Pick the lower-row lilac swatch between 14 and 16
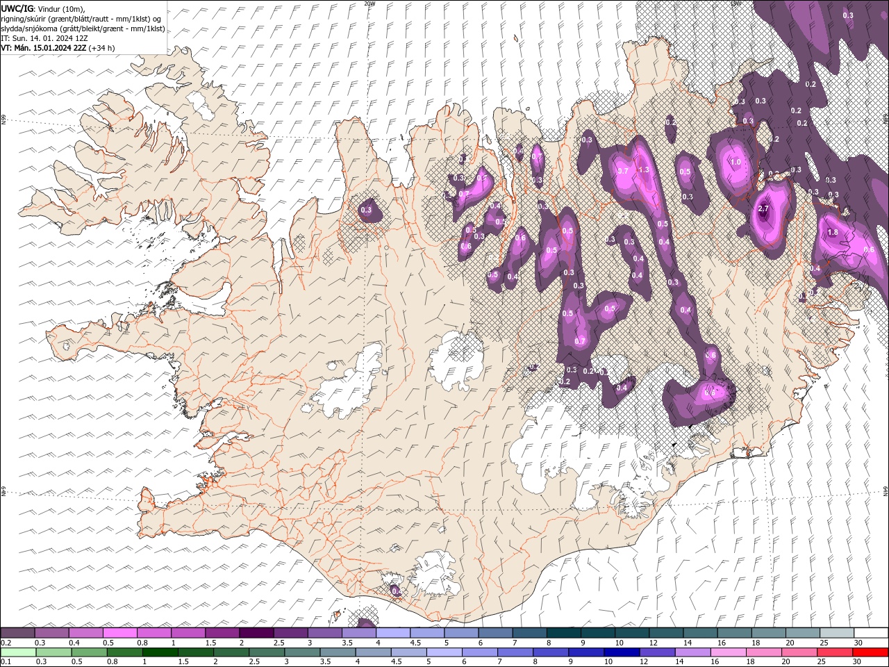This screenshot has height=667, width=889. click(x=693, y=652)
